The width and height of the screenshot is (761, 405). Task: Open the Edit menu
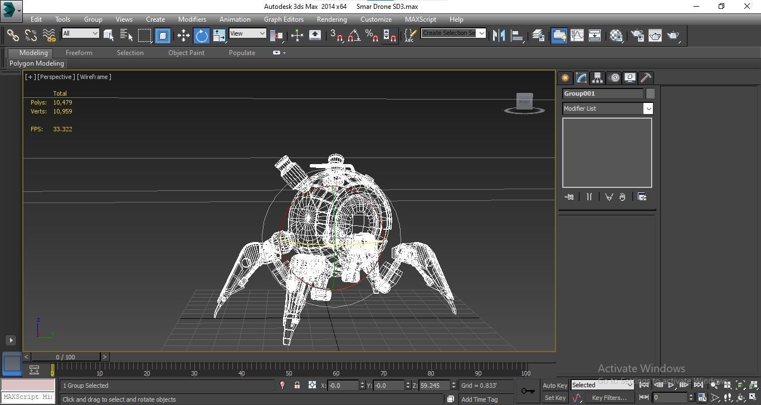click(36, 19)
